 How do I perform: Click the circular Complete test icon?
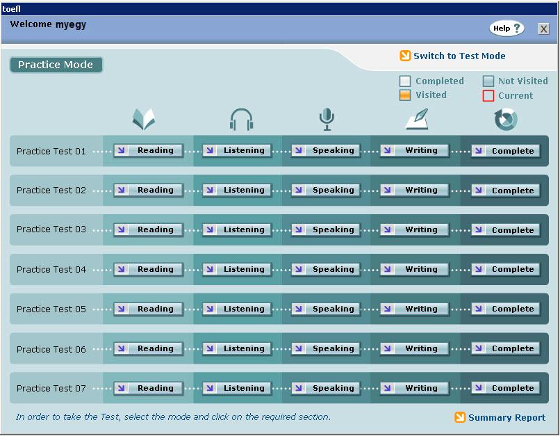[x=506, y=120]
